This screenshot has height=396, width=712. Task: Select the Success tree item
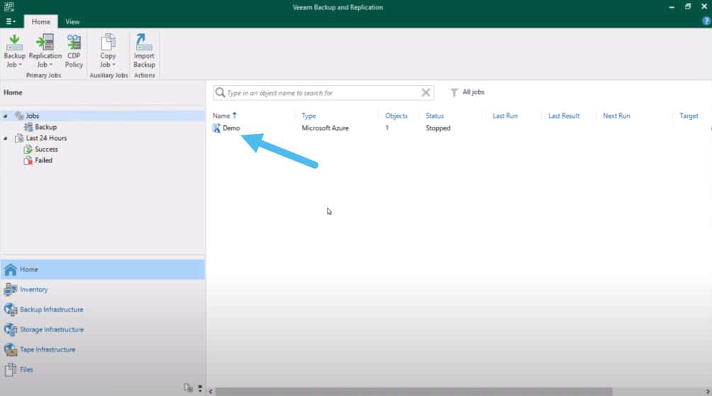(46, 149)
